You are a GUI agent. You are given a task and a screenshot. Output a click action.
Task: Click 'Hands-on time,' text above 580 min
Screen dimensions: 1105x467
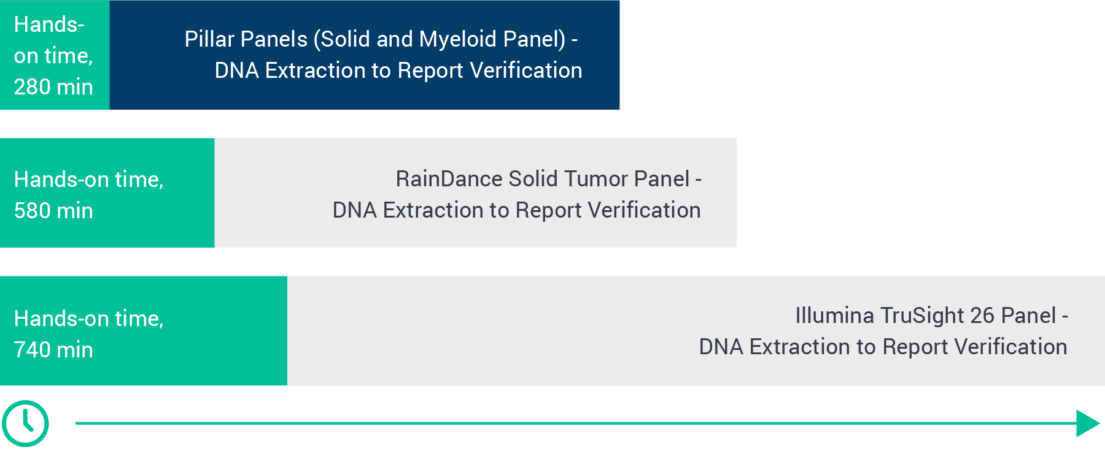[88, 180]
